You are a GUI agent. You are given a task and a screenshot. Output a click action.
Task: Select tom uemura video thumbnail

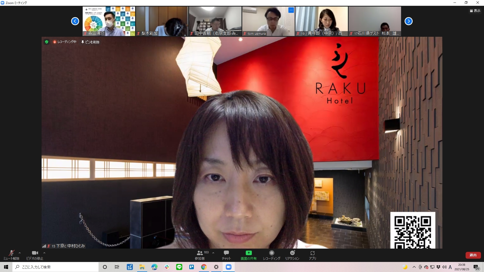[x=268, y=21]
